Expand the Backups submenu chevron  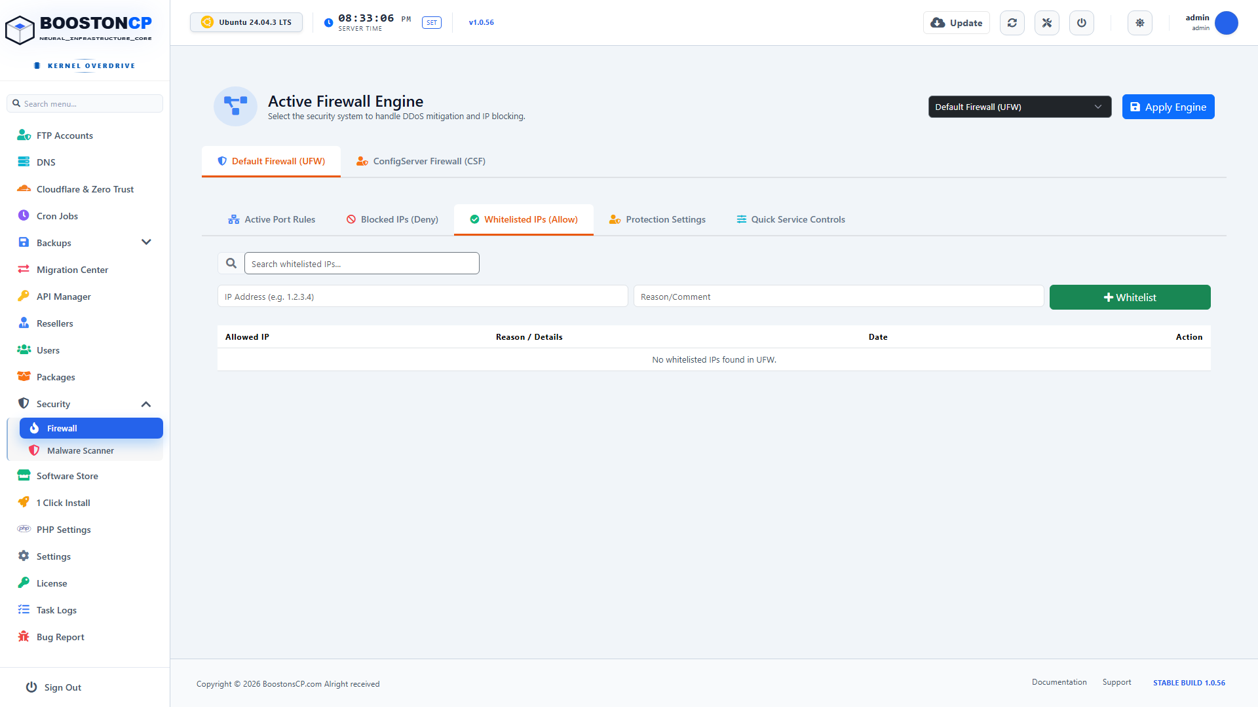tap(146, 242)
